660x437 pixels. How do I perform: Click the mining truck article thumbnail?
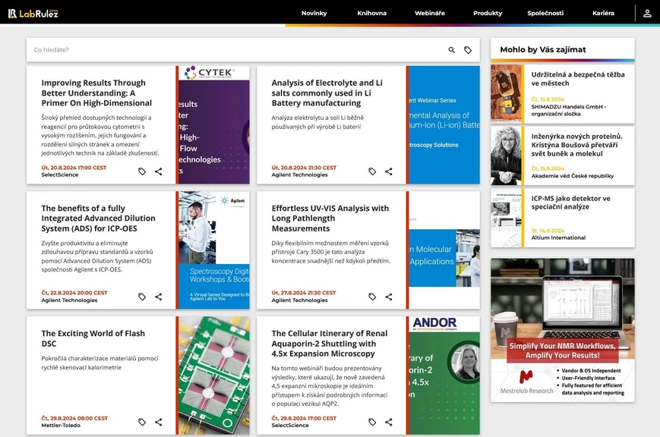coord(506,94)
